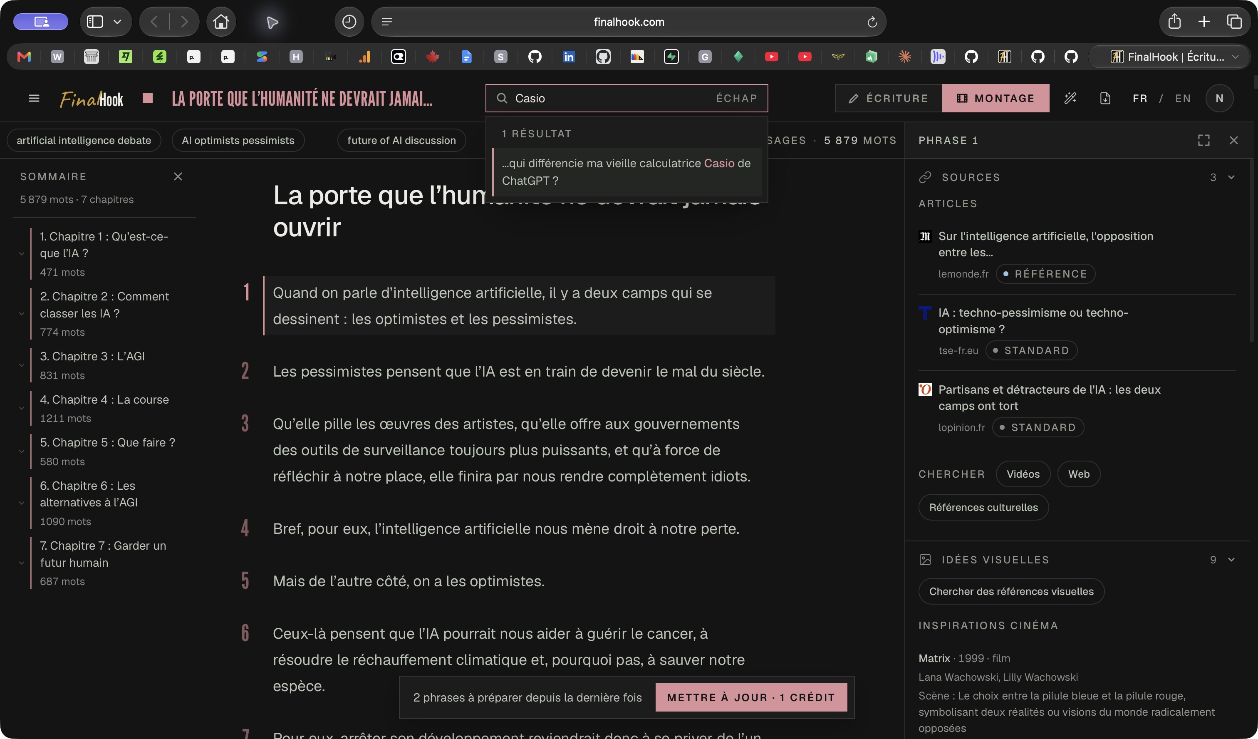Screen dimensions: 1258x739
Task: Collapse the Idées visuelles section
Action: point(1231,560)
